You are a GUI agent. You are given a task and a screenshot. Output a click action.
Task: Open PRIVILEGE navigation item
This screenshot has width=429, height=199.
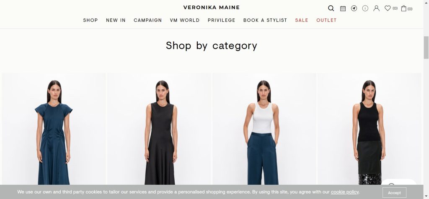click(221, 20)
